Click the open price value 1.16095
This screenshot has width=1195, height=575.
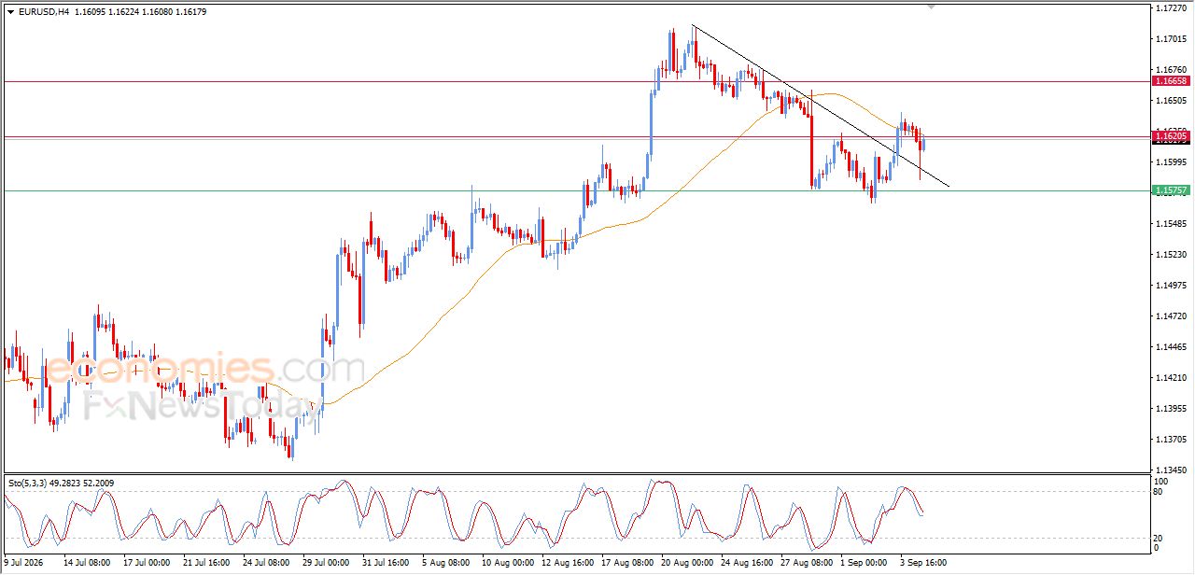click(91, 12)
